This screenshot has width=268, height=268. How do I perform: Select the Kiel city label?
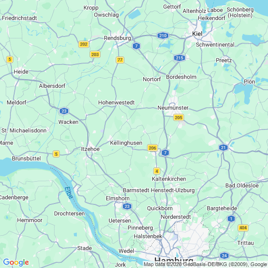pos(197,34)
